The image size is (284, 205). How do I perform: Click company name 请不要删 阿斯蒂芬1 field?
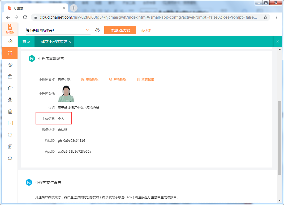[x=58, y=30]
